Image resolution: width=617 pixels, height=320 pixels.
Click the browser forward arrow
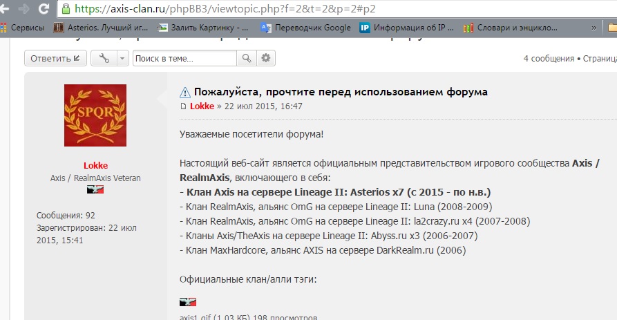tap(23, 9)
